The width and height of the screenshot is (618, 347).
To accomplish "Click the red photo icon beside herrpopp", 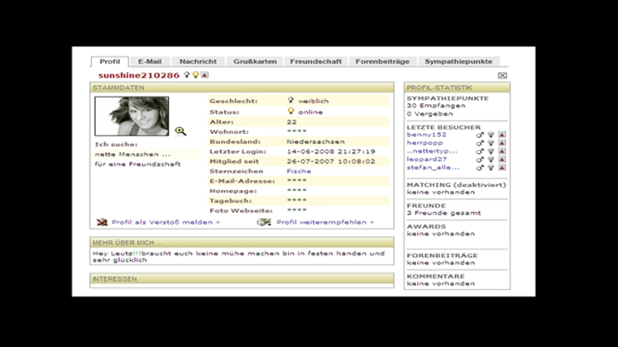I will pyautogui.click(x=501, y=143).
